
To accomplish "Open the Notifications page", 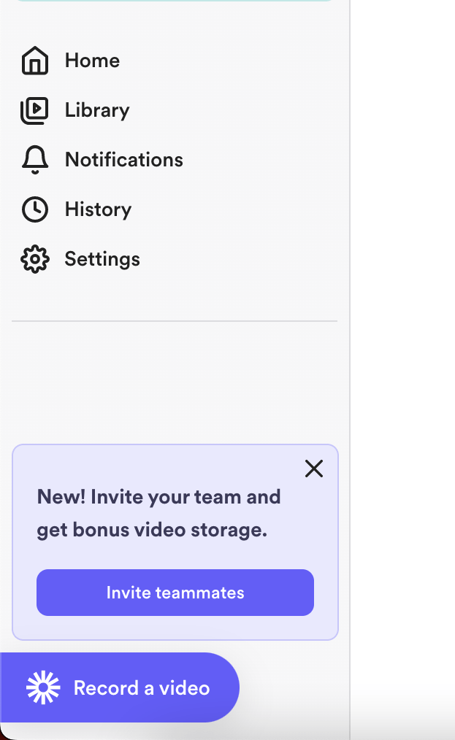I will [124, 159].
